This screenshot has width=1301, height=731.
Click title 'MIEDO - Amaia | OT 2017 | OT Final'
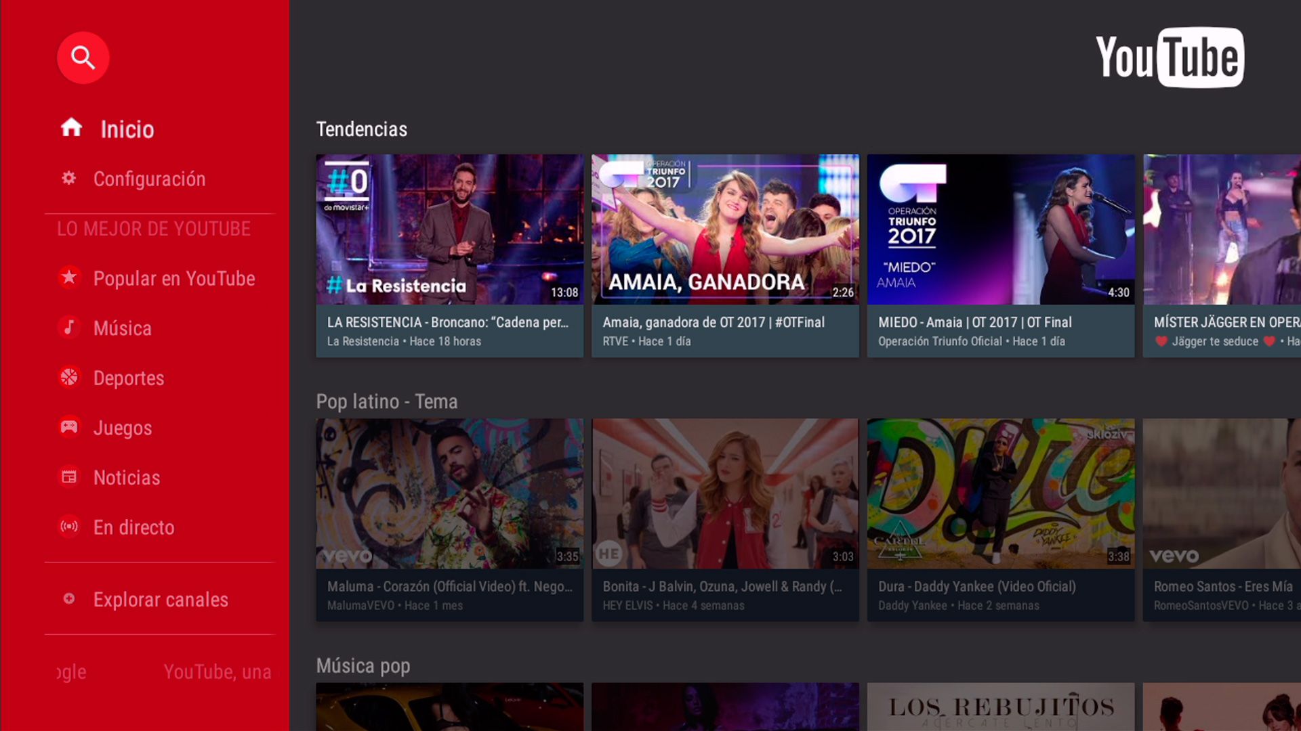(975, 322)
